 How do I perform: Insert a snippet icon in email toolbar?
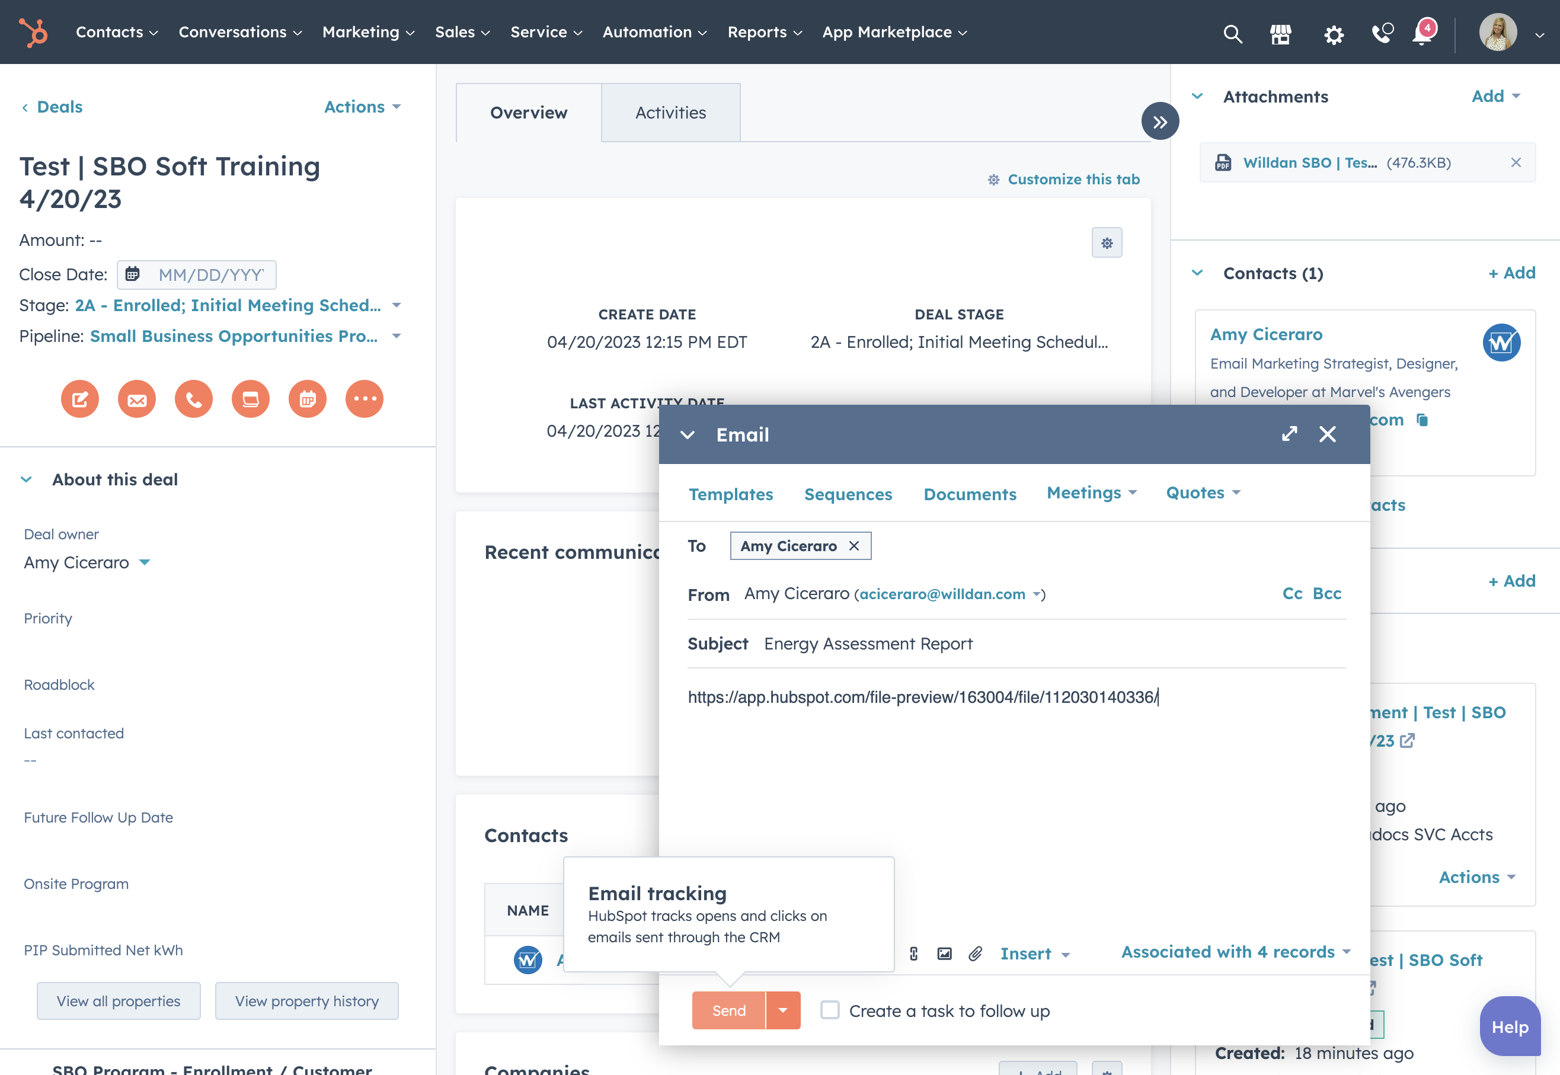[913, 953]
